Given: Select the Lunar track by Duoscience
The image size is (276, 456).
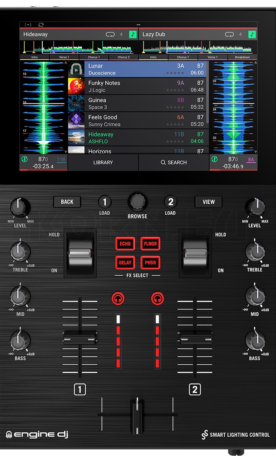Looking at the screenshot, I should [x=137, y=69].
